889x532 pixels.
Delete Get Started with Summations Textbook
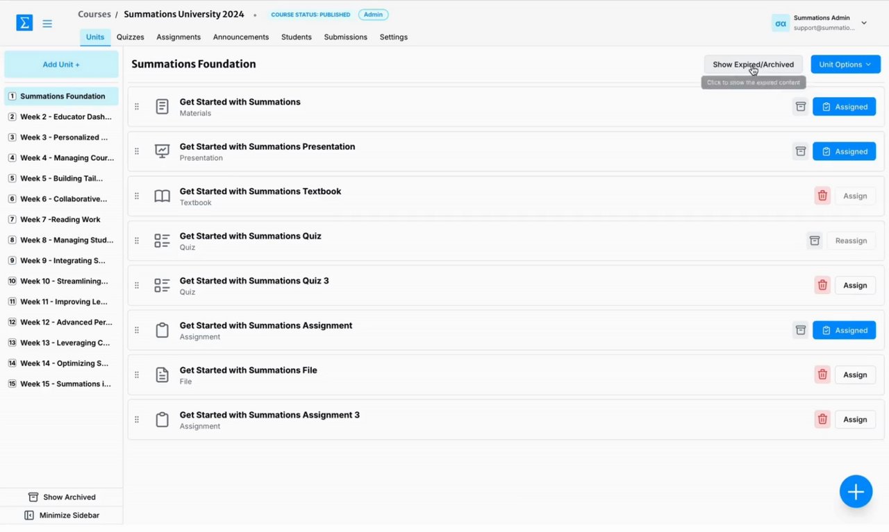822,196
